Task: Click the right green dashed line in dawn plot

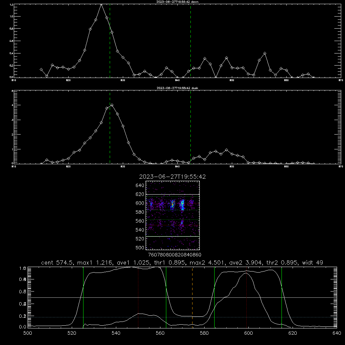Action: (x=190, y=41)
